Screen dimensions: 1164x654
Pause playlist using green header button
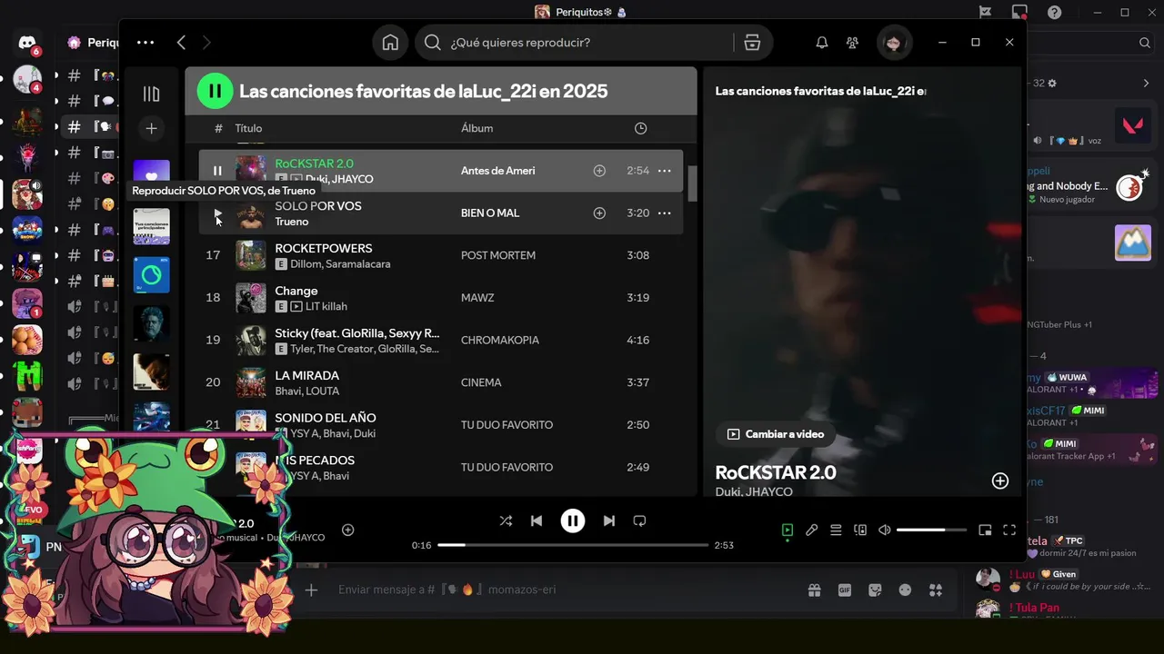(x=216, y=91)
